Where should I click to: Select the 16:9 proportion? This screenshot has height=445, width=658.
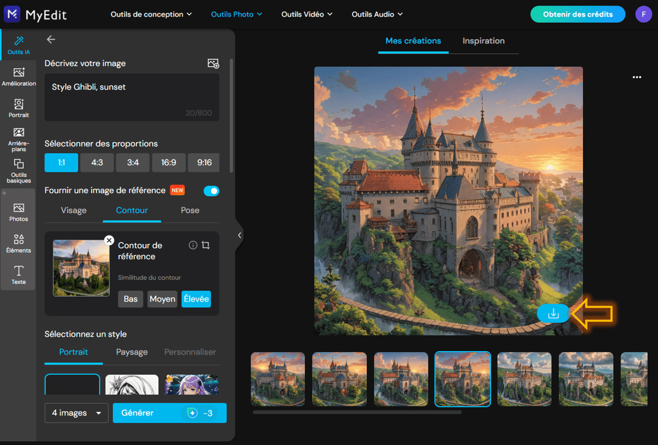pos(169,163)
